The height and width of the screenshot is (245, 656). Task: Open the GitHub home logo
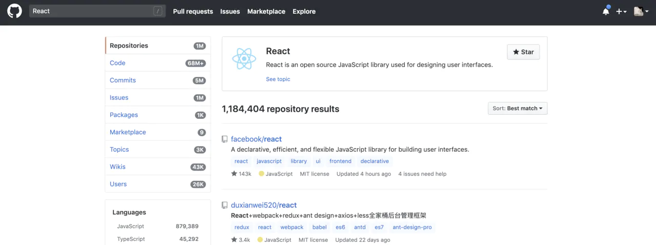(x=14, y=11)
